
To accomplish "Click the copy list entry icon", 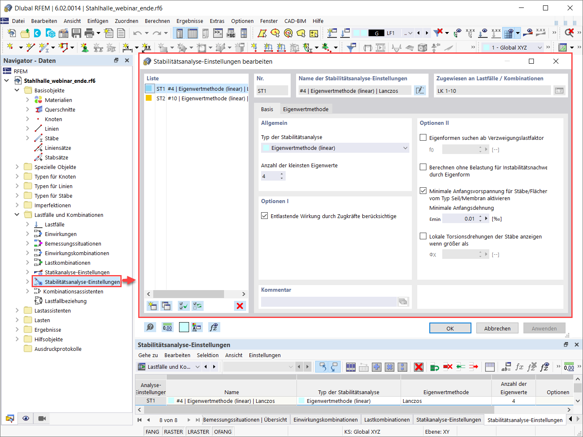I will coord(166,306).
